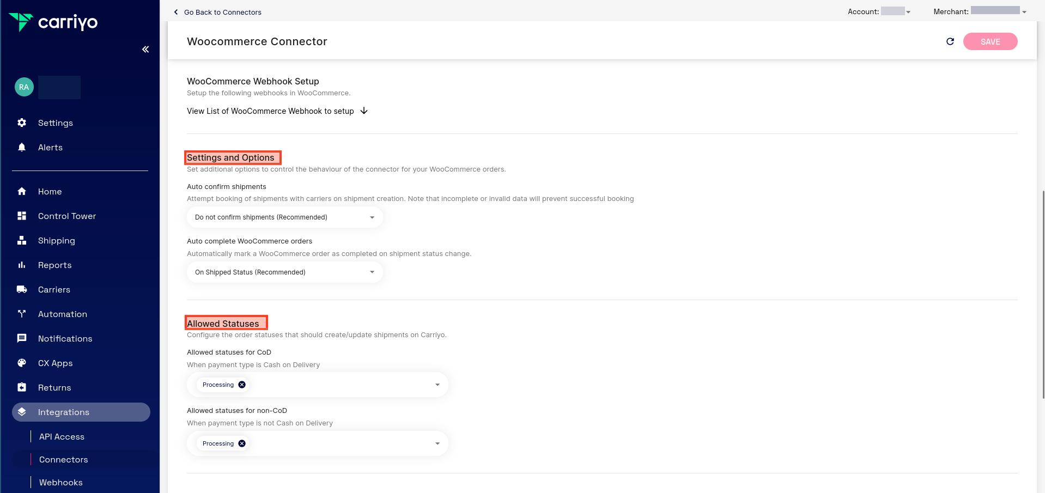Open Carriers menu item
This screenshot has height=493, width=1045.
54,290
